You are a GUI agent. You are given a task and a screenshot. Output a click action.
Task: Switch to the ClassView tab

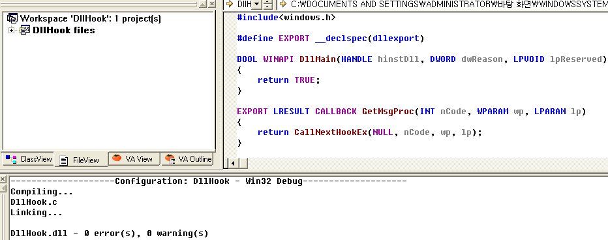coord(28,159)
